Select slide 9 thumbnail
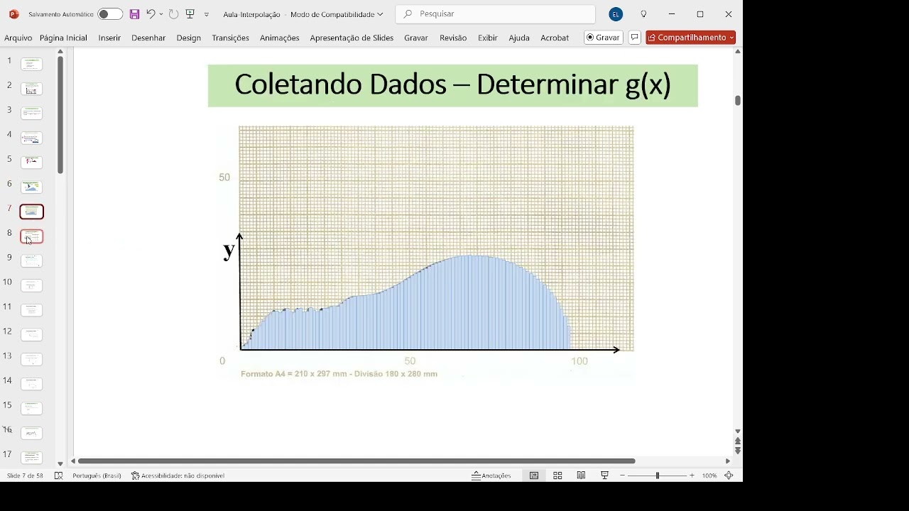This screenshot has height=511, width=909. tap(31, 261)
